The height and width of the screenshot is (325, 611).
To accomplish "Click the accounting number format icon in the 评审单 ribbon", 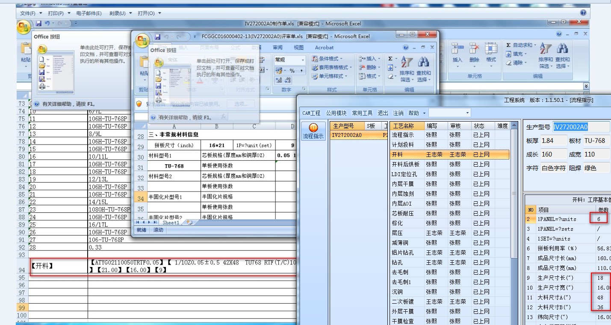I will pos(278,71).
